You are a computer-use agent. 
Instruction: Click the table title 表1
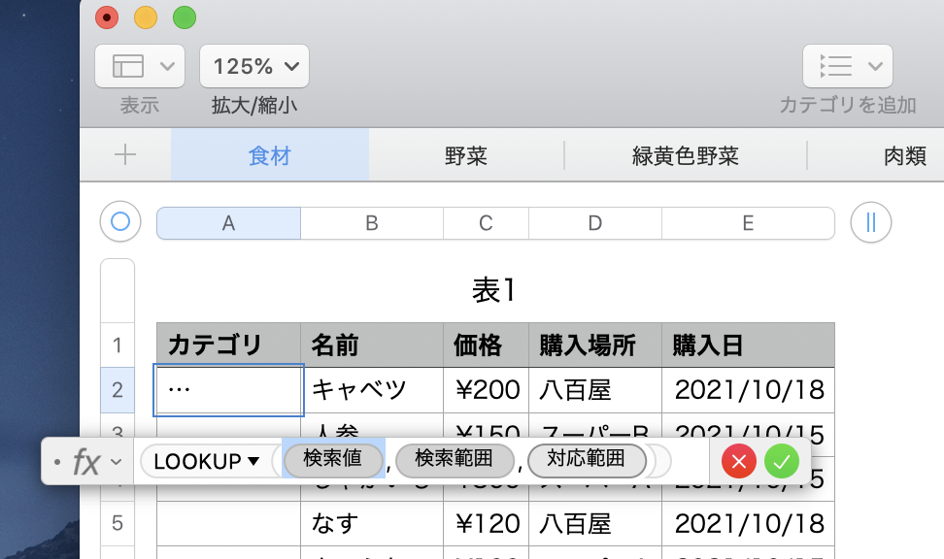click(495, 289)
